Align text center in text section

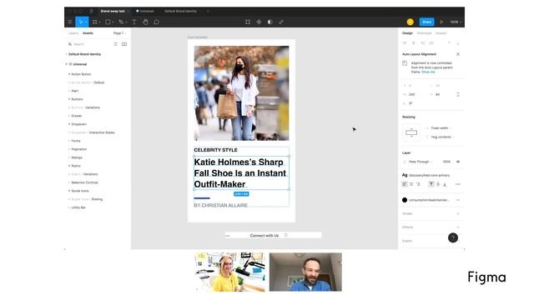(411, 184)
